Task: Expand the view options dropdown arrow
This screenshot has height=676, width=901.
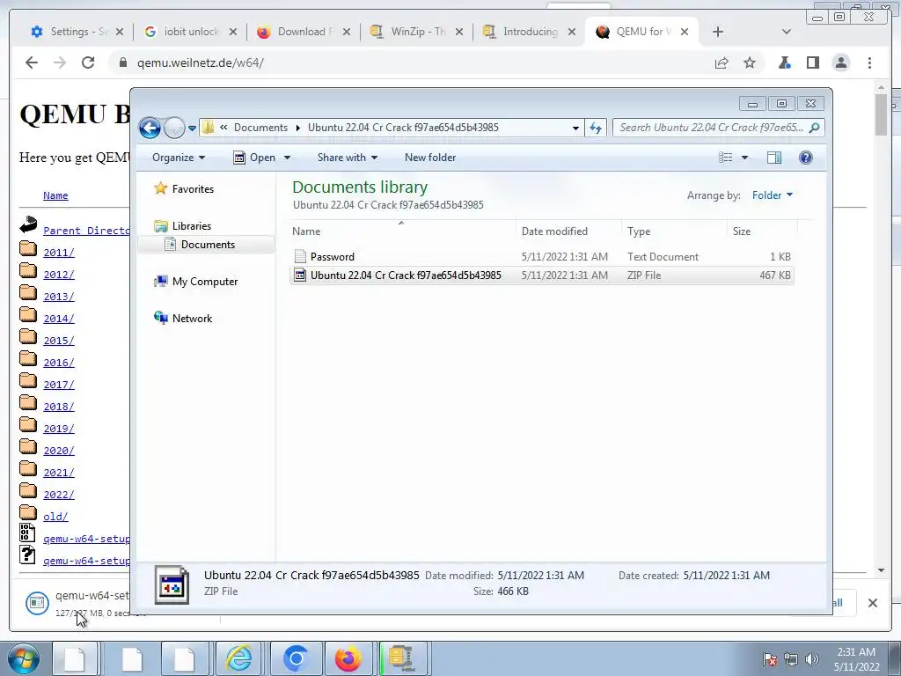Action: [x=744, y=158]
